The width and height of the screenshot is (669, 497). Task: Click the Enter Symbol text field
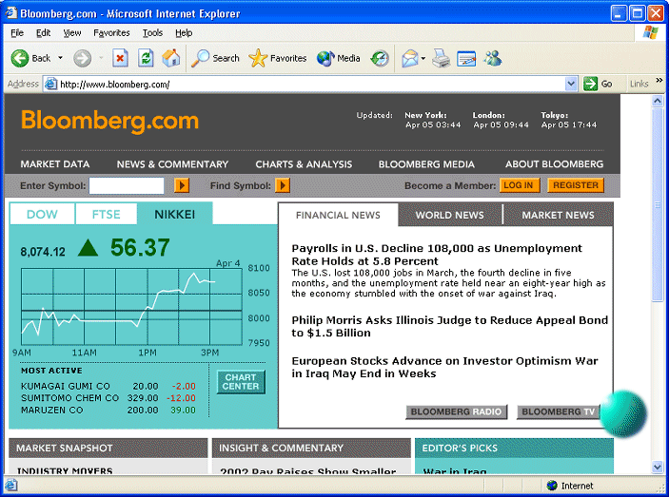click(127, 185)
